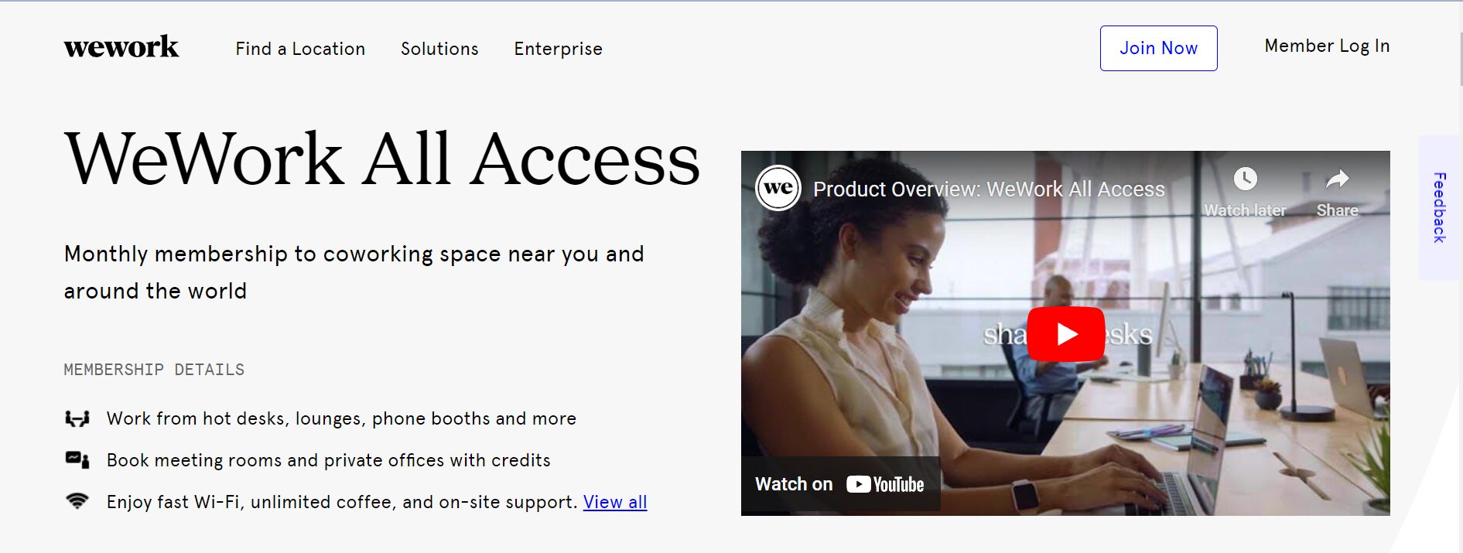Click the hot desks icon
Viewport: 1463px width, 553px height.
pos(77,418)
